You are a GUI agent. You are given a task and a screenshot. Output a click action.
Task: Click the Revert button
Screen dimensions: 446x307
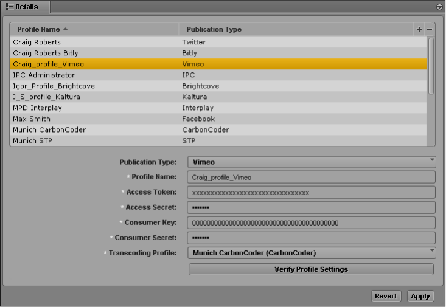click(x=386, y=296)
